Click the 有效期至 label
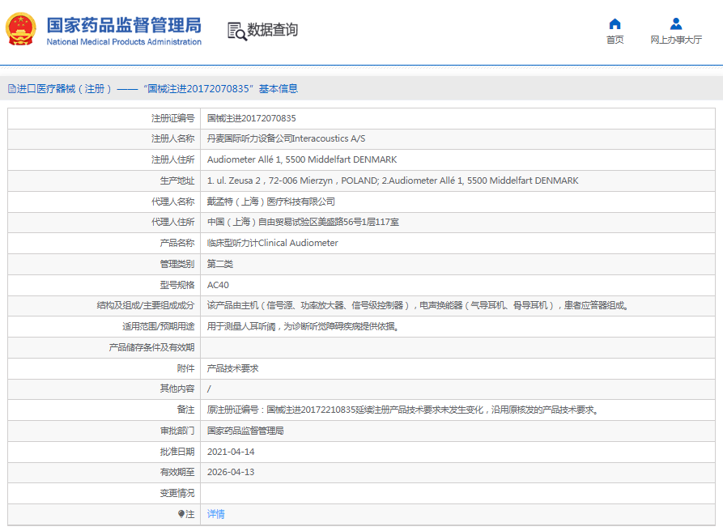 pyautogui.click(x=177, y=472)
